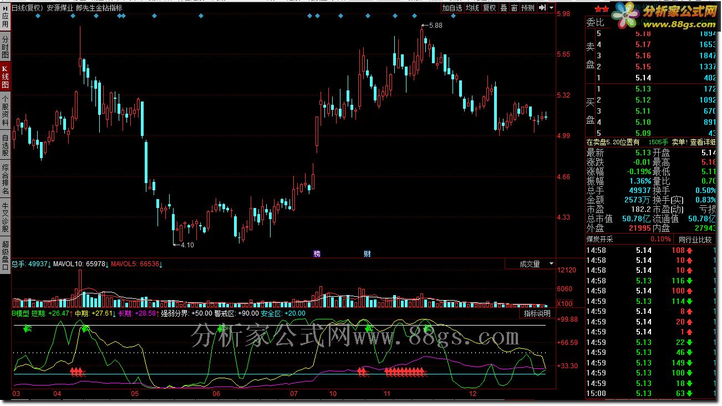Click the first blue diamond info marker
Screen dimensions: 722x406
[37, 17]
